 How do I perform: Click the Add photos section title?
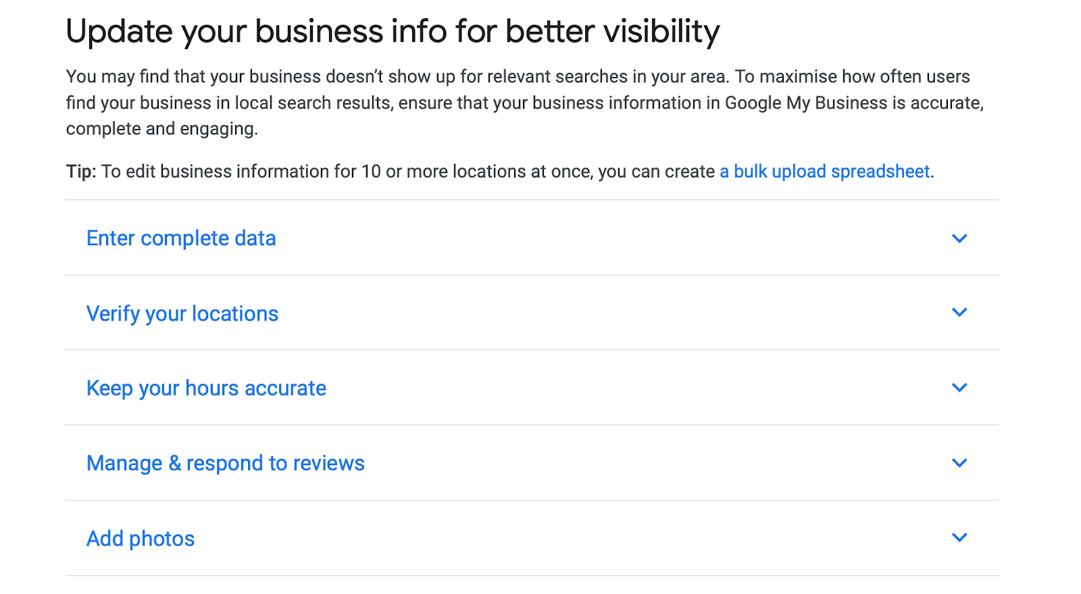(x=141, y=539)
